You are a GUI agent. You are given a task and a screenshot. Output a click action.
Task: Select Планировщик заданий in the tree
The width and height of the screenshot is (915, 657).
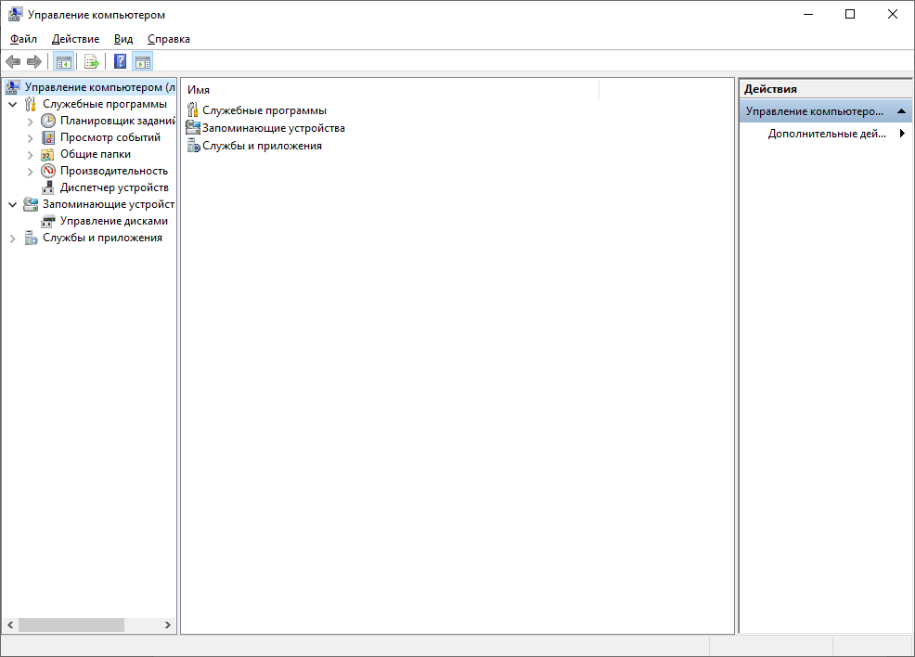[x=117, y=121]
